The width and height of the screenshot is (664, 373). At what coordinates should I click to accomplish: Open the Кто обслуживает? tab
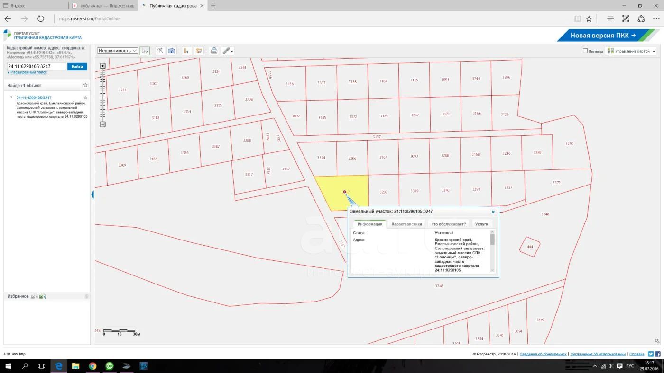click(x=448, y=224)
